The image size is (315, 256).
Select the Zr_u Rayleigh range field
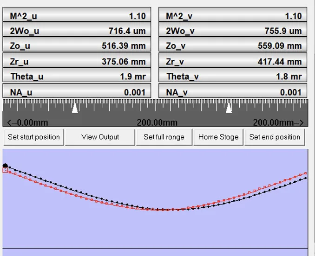[x=77, y=61]
